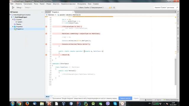The width and height of the screenshot is (189, 106).
Task: Open the Просмотреть menu
Action: tap(28, 4)
